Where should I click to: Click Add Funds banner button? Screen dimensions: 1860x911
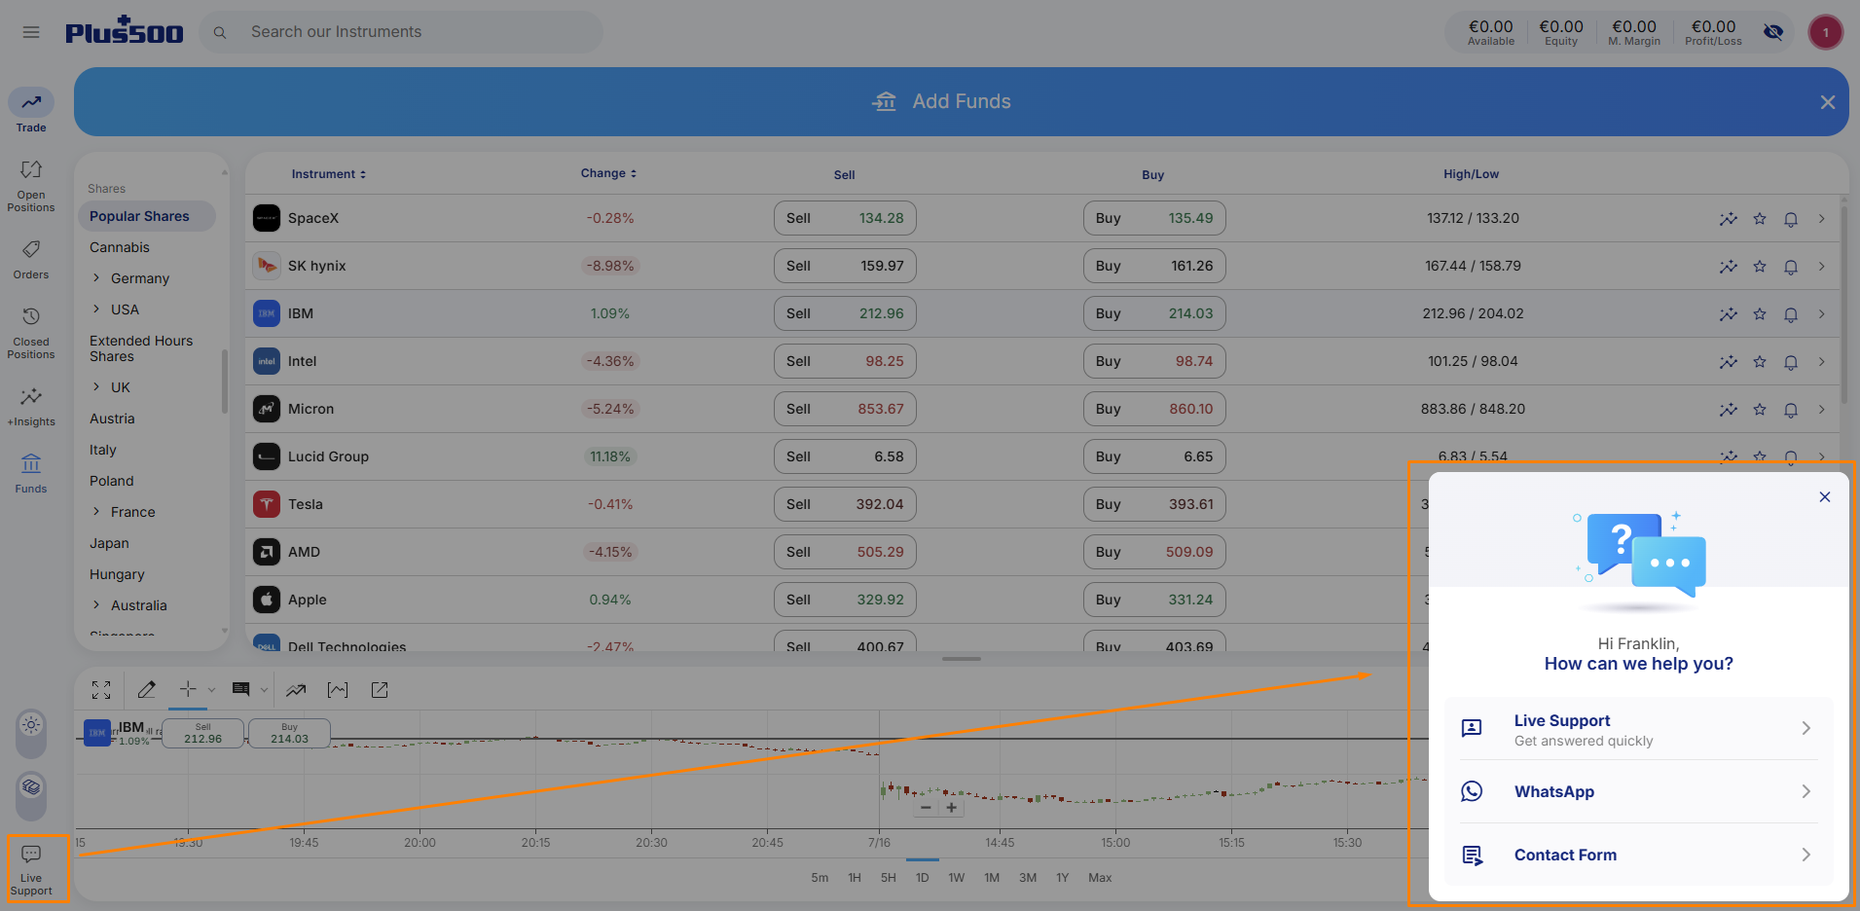[941, 101]
